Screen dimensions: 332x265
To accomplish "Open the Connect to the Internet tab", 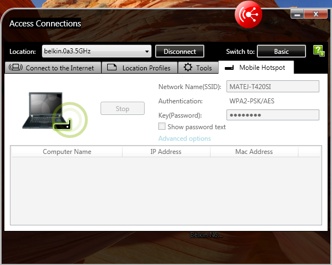I will (53, 68).
